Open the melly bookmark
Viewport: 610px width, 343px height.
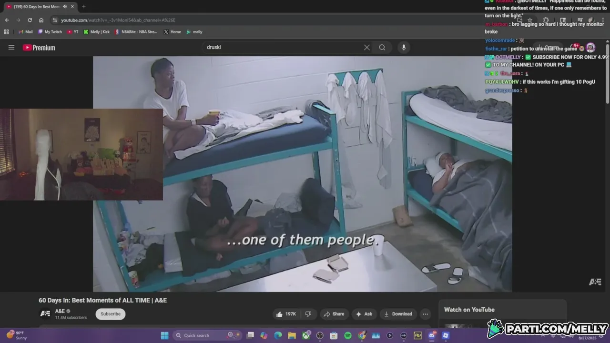[194, 32]
